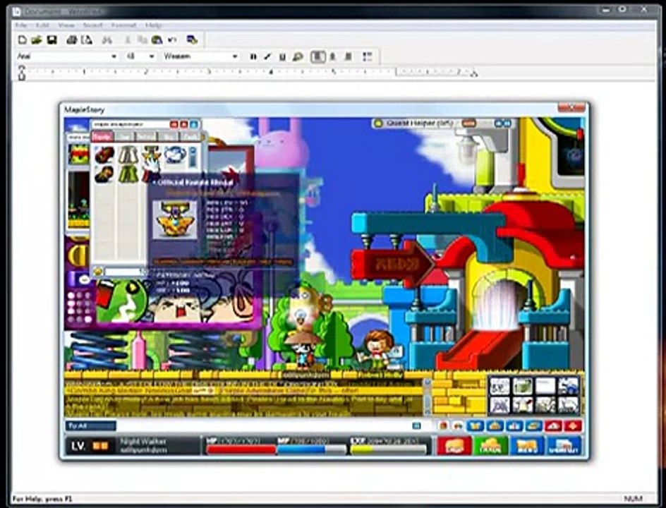Open the Format menu
The height and width of the screenshot is (508, 666).
click(x=123, y=25)
